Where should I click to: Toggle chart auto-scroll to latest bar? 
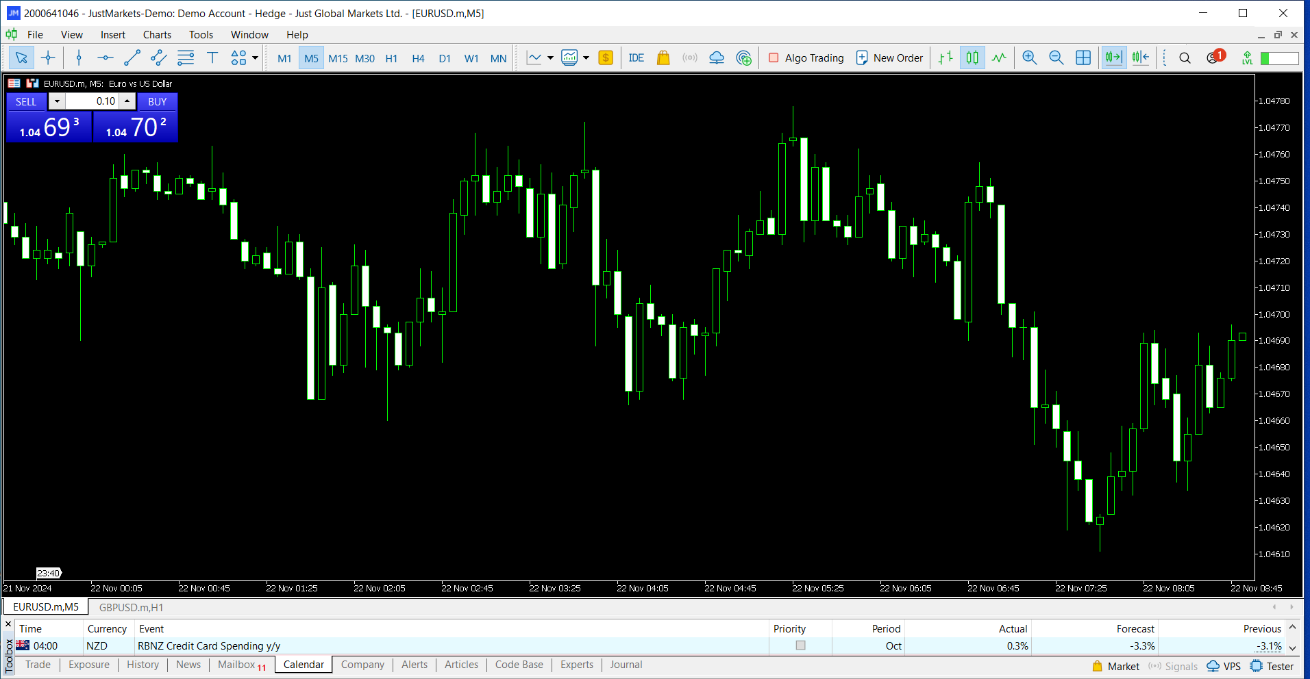[x=1113, y=58]
